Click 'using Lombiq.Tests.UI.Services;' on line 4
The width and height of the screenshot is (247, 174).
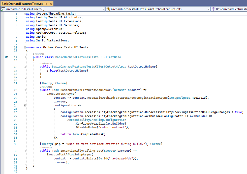53,25
